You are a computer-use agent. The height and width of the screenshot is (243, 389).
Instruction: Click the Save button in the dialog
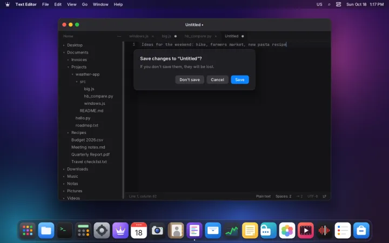point(240,79)
